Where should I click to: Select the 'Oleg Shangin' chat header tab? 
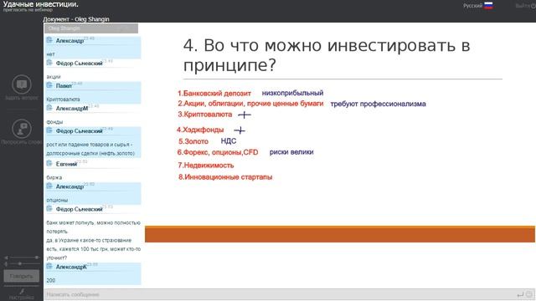91,28
